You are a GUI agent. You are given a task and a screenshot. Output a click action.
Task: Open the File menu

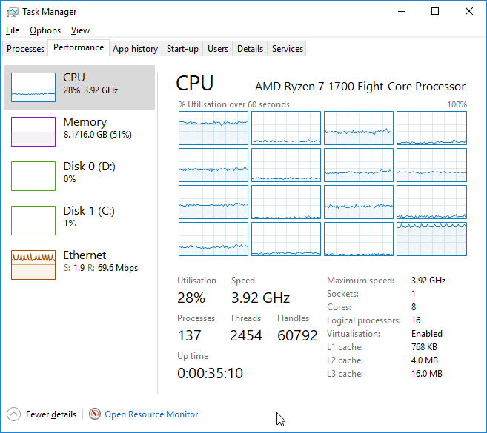(x=13, y=30)
